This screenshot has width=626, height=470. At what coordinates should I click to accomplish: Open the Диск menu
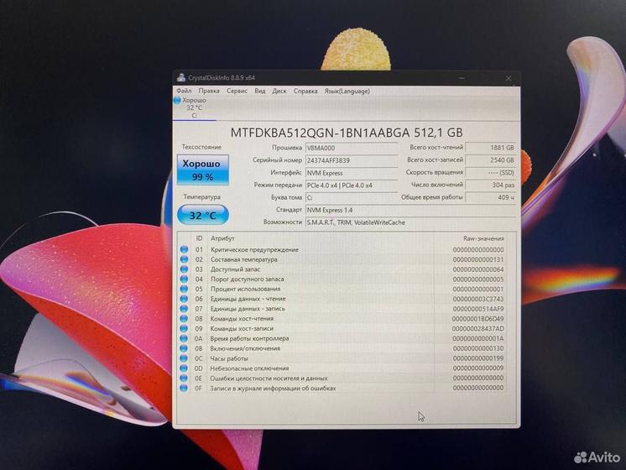[x=279, y=91]
